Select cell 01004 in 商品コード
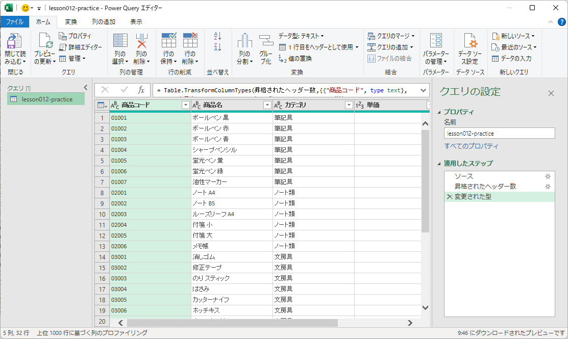568x339 pixels. tap(150, 150)
